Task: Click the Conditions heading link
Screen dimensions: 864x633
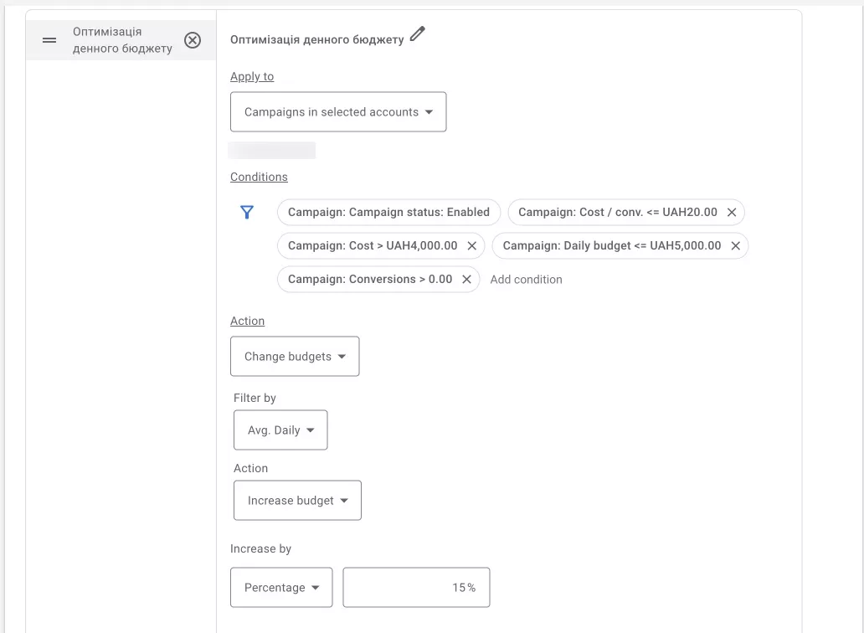Action: pos(259,177)
